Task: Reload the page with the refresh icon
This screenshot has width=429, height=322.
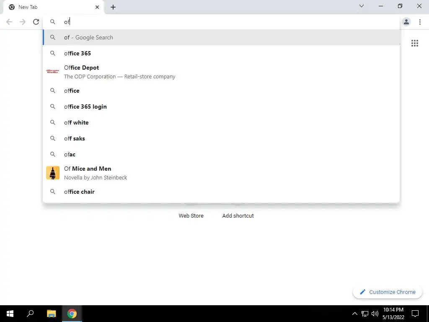Action: [36, 22]
